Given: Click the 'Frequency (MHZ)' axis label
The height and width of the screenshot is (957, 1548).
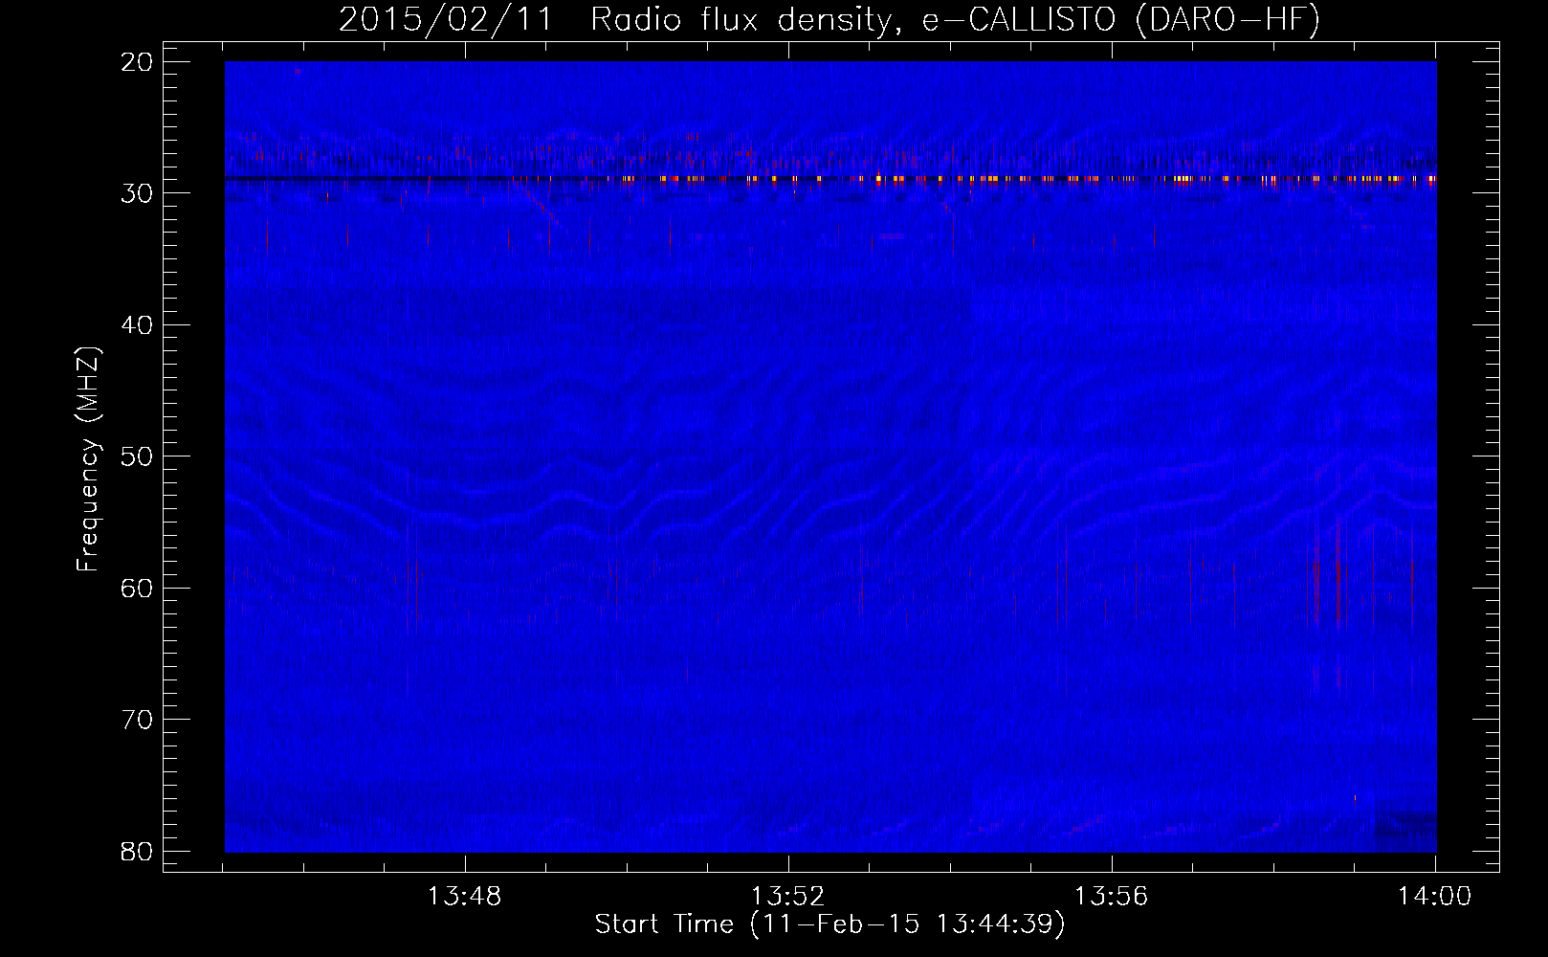Looking at the screenshot, I should coord(87,459).
